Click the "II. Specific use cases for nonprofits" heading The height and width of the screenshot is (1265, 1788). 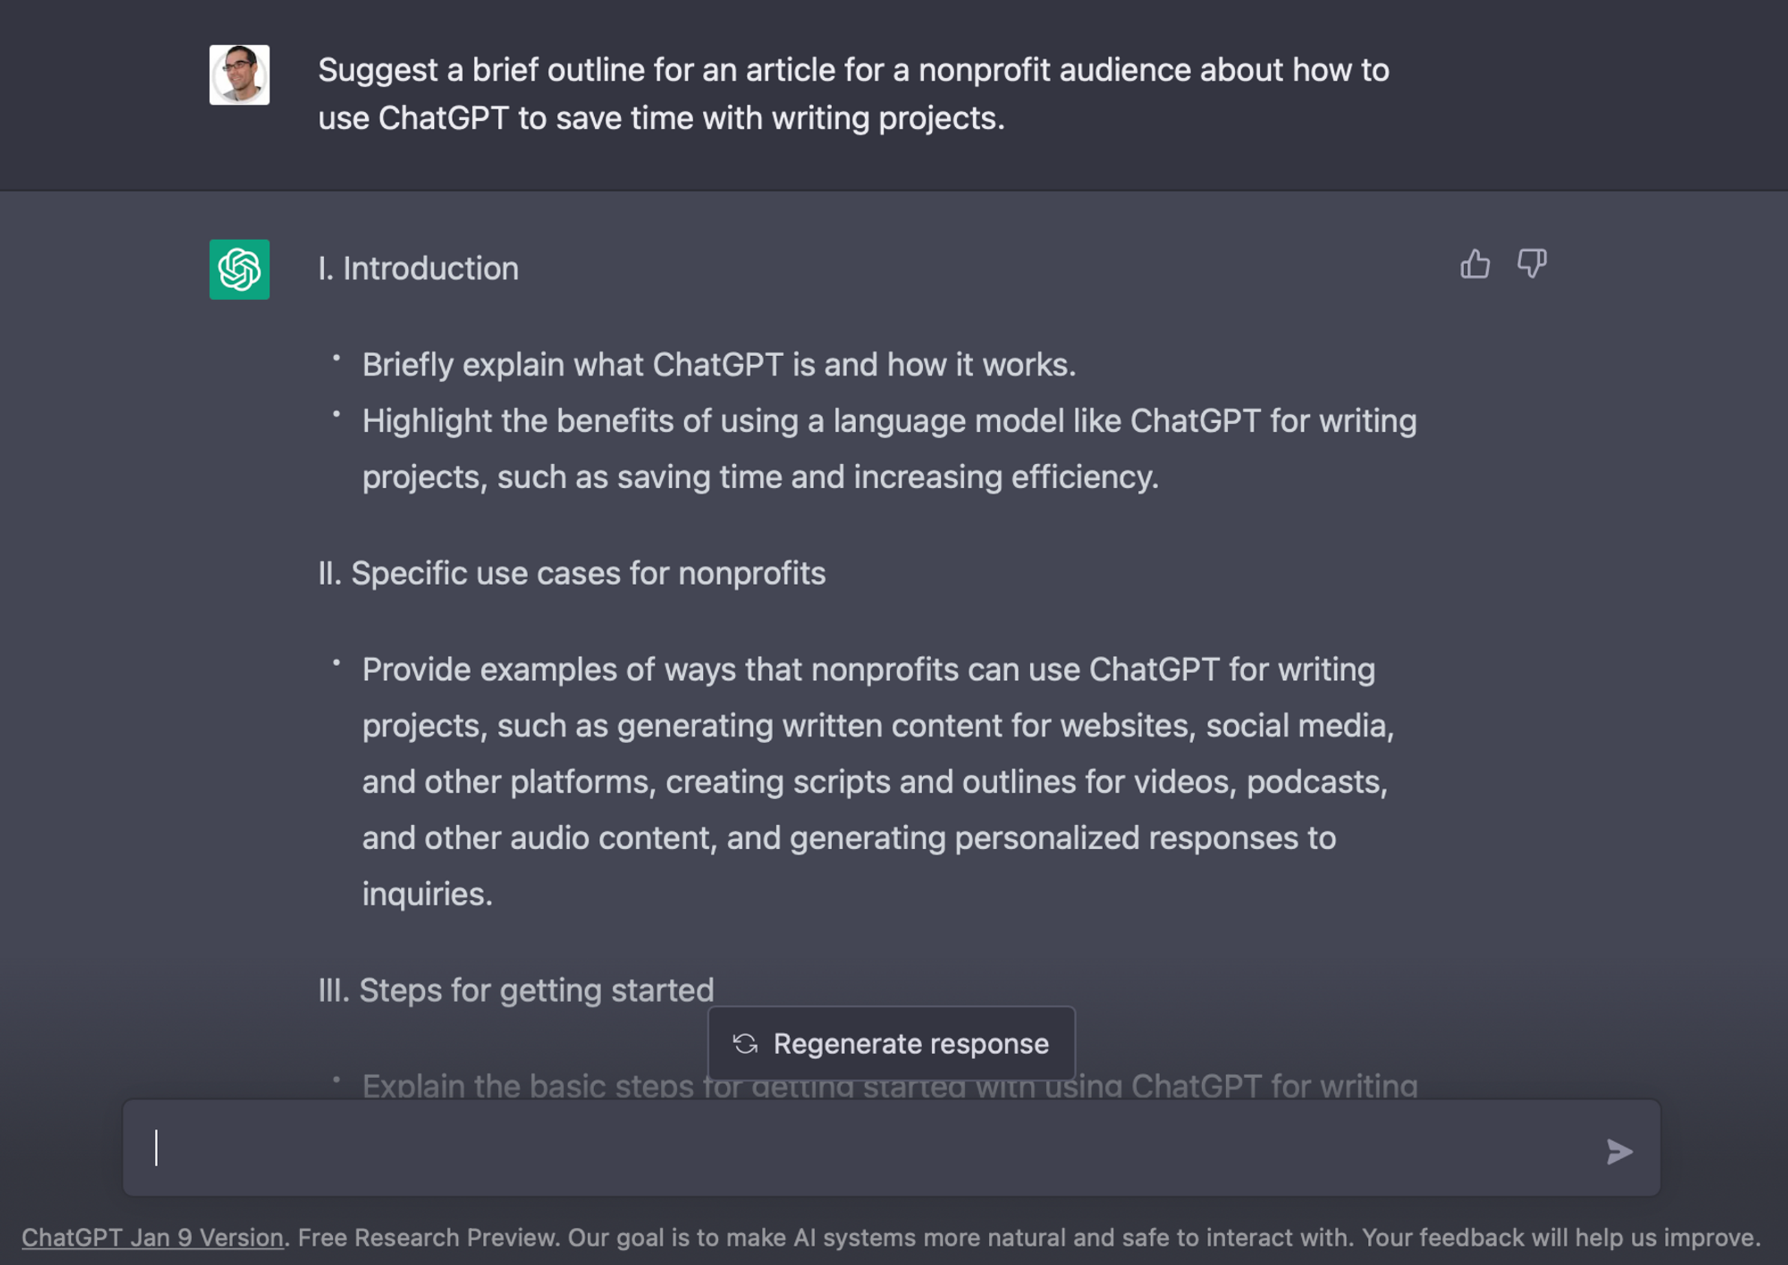click(x=572, y=573)
